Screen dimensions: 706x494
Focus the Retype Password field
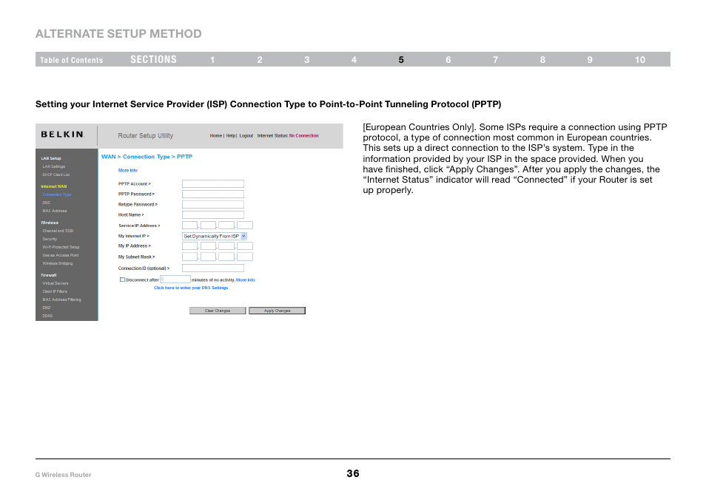point(213,205)
